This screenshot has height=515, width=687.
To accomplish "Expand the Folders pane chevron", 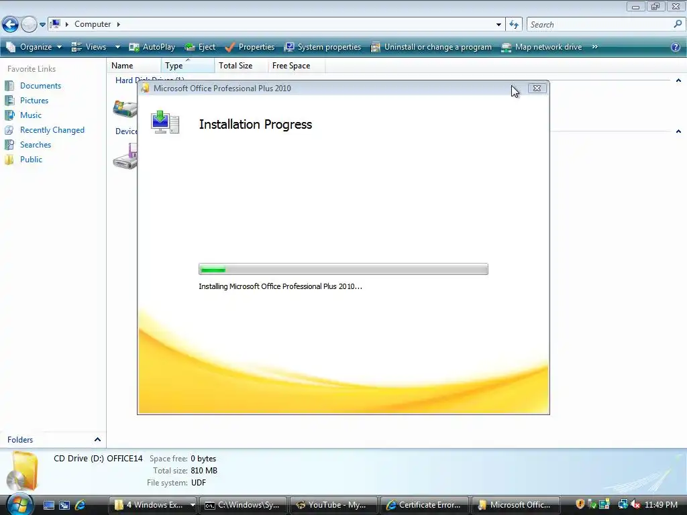I will 97,439.
